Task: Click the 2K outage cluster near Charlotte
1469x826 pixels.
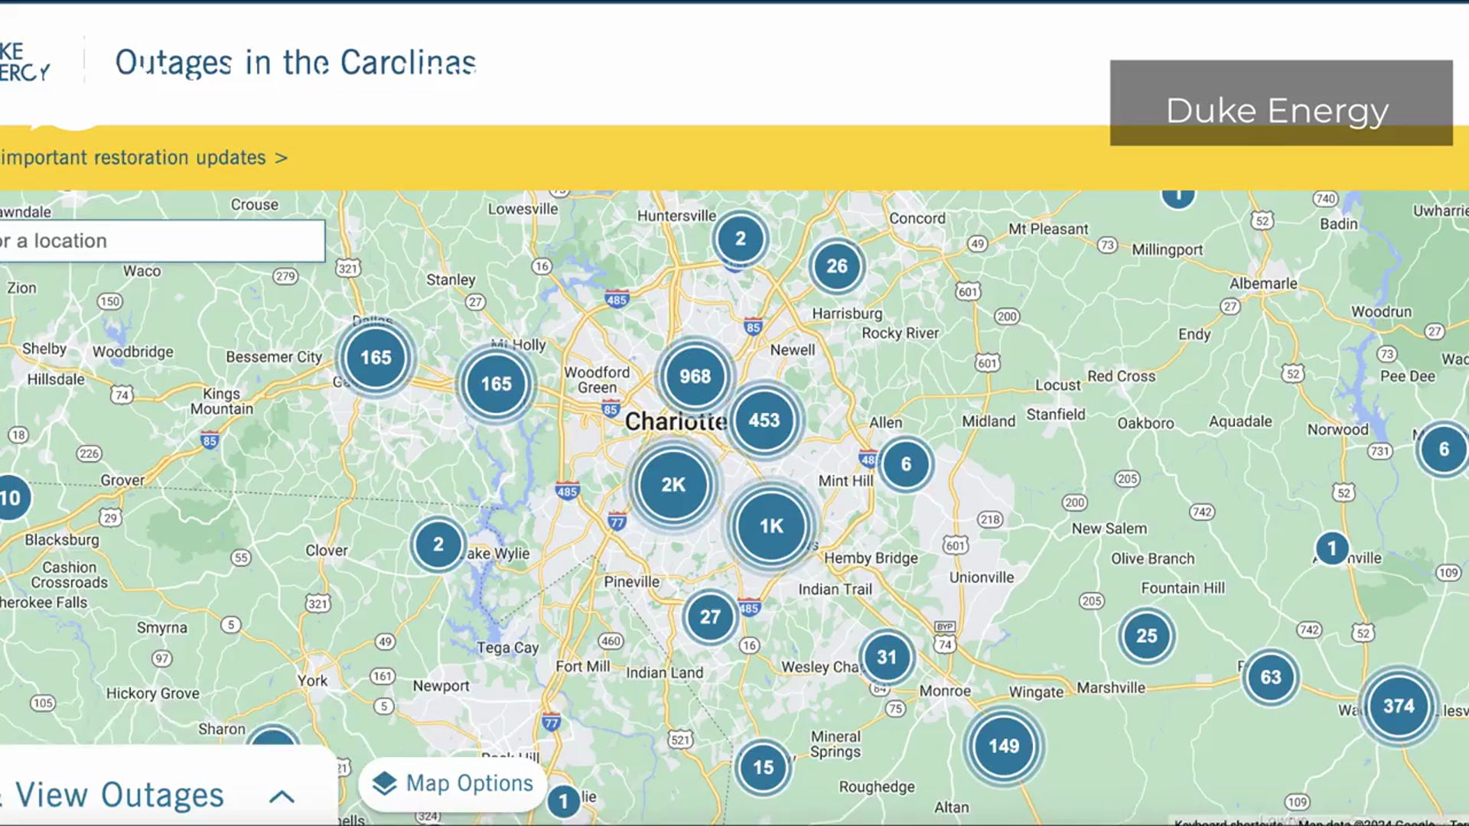Action: point(673,485)
